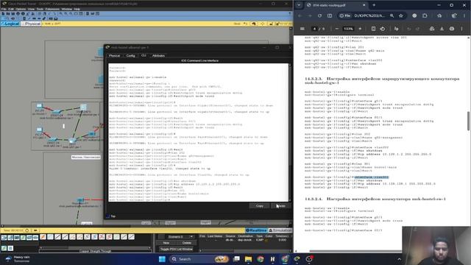
Task: Open the View menu in Packet Tracer
Action: 31,9
